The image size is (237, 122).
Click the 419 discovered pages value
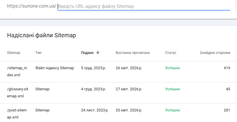click(227, 68)
